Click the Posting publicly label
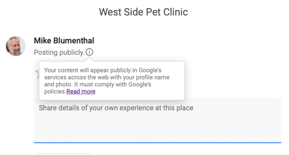This screenshot has height=155, width=289. (59, 52)
